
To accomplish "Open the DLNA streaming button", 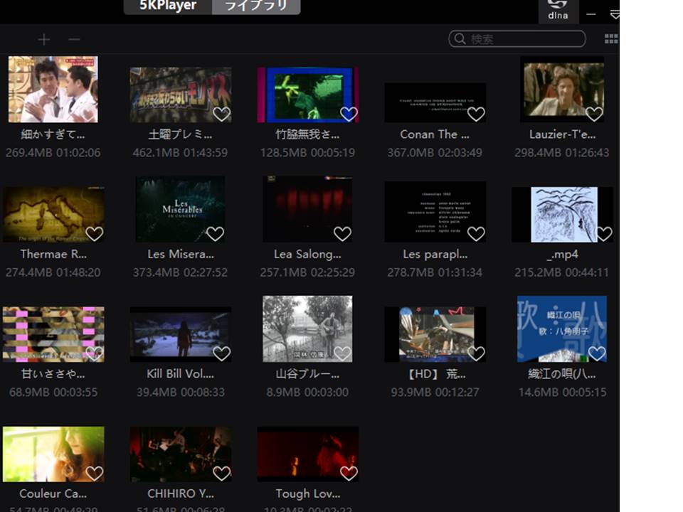I will pyautogui.click(x=558, y=11).
